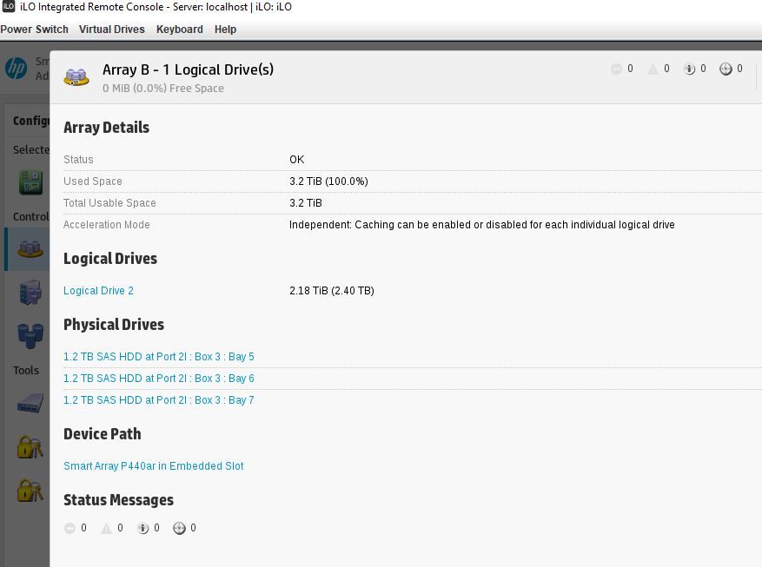
Task: Click the 'Used Space' label
Action: [x=93, y=181]
